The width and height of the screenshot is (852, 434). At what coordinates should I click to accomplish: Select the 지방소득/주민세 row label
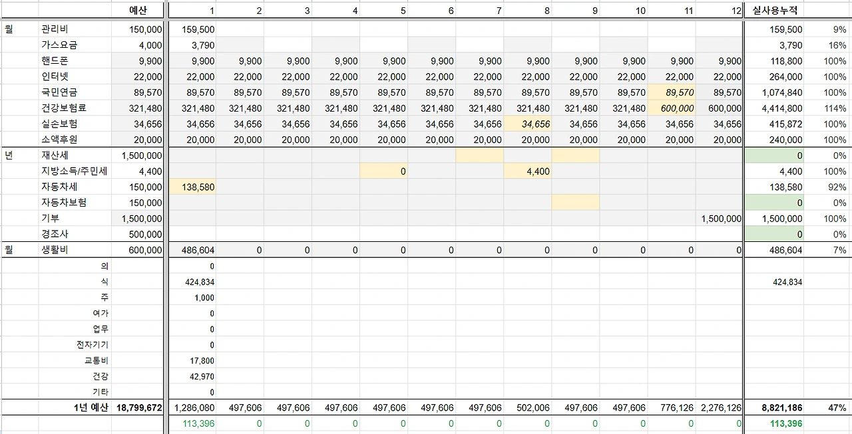74,171
